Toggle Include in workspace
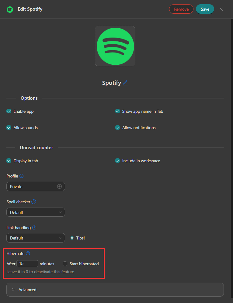The image size is (233, 303). point(117,161)
